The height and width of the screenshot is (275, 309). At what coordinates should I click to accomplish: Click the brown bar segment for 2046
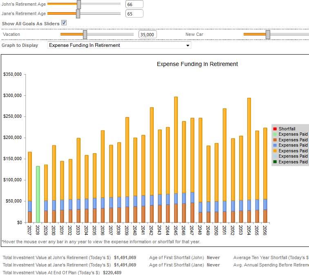[x=184, y=213]
